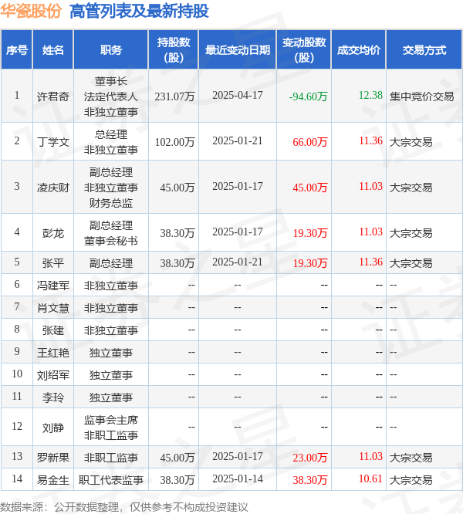Click the 职工代表监事 position cell
The image size is (463, 514).
click(111, 480)
